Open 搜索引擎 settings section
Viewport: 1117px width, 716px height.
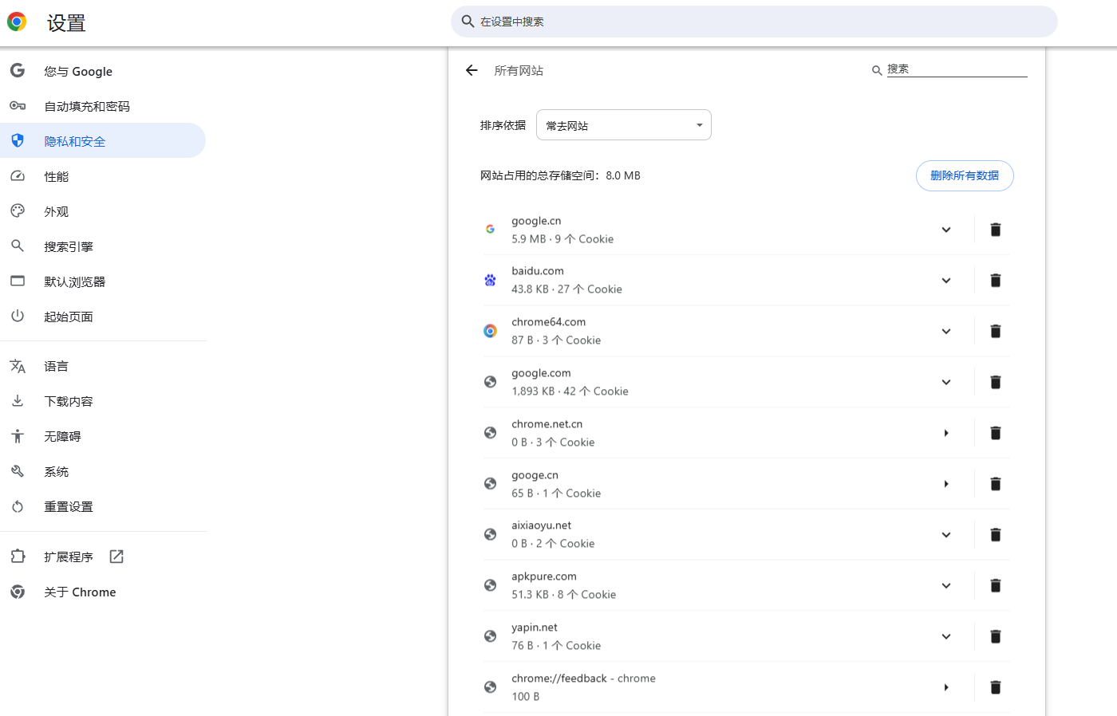point(103,246)
